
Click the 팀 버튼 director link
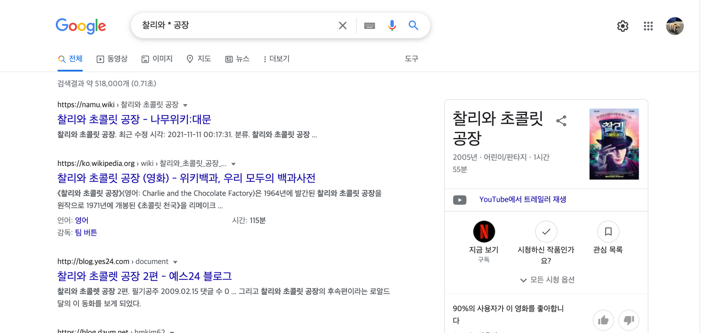coord(86,233)
